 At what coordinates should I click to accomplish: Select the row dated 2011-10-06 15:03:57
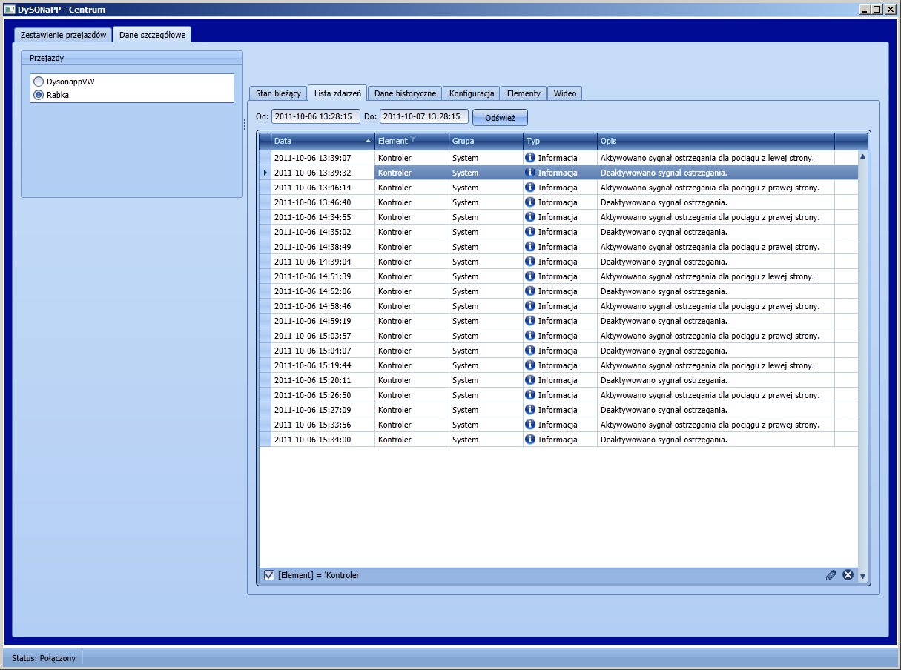tap(558, 336)
